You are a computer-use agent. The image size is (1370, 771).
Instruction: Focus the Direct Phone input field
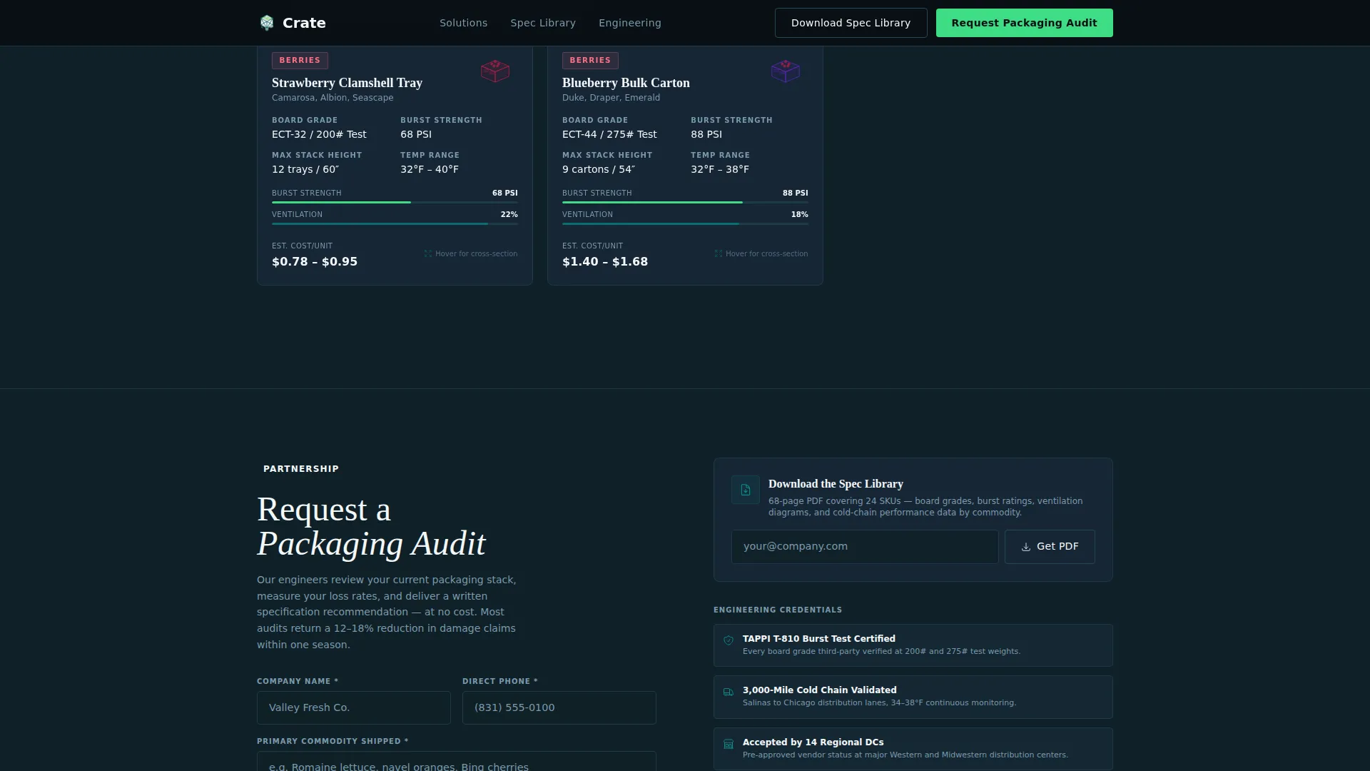click(x=559, y=707)
